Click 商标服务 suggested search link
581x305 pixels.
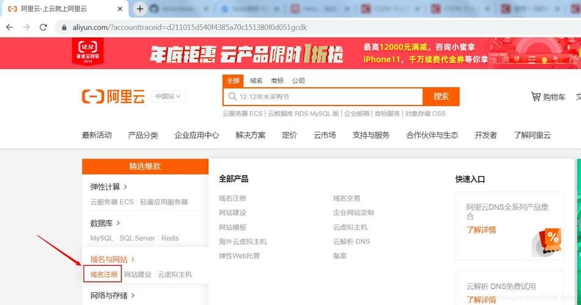tap(387, 113)
